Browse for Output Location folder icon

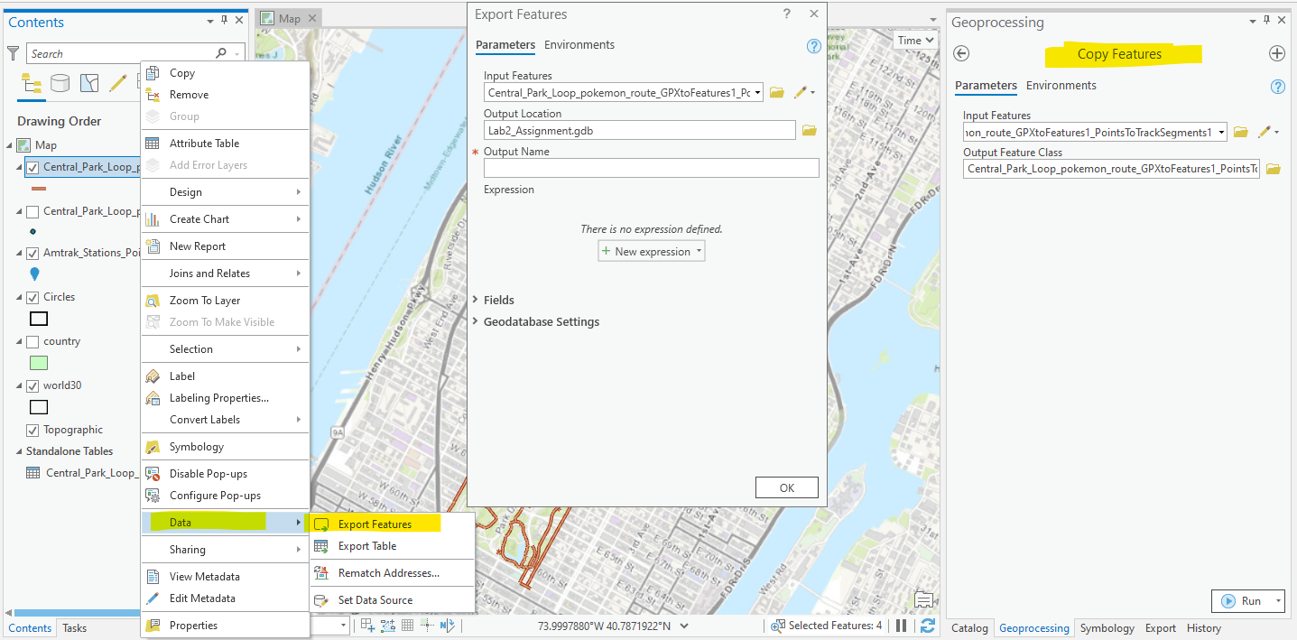(809, 131)
